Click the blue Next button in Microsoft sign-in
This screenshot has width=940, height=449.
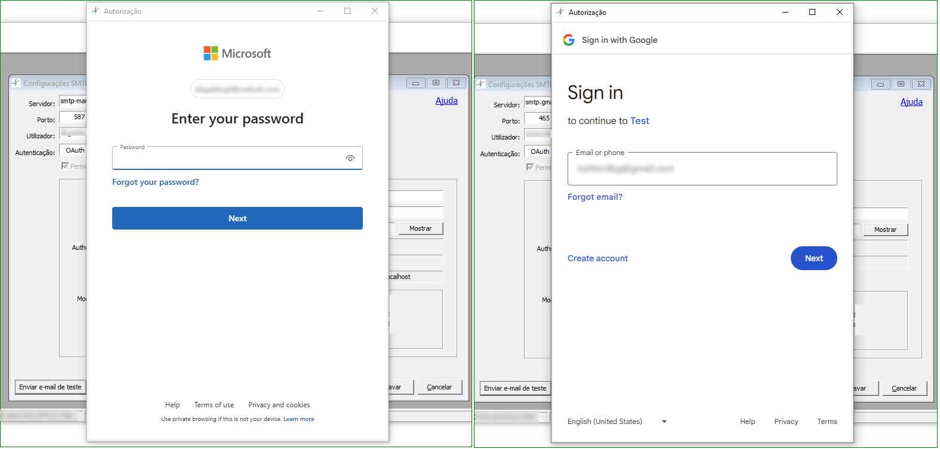click(237, 218)
